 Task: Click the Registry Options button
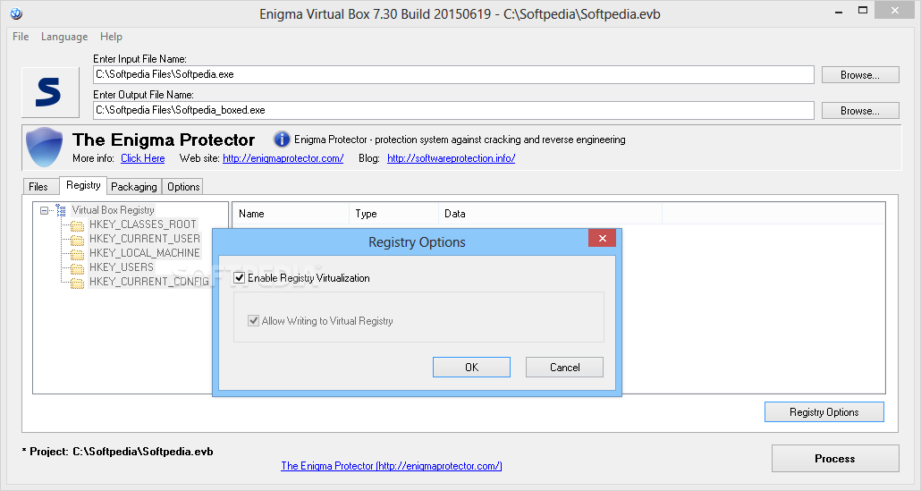pos(824,411)
